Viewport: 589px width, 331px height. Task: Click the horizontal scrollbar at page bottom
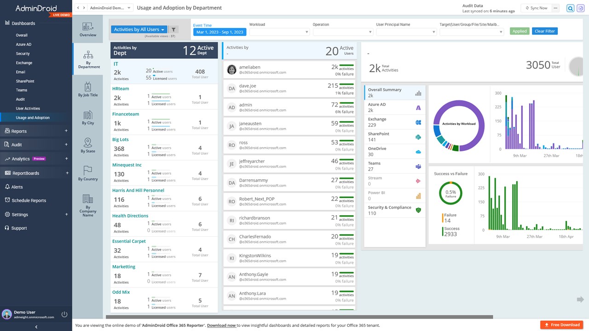[299, 317]
